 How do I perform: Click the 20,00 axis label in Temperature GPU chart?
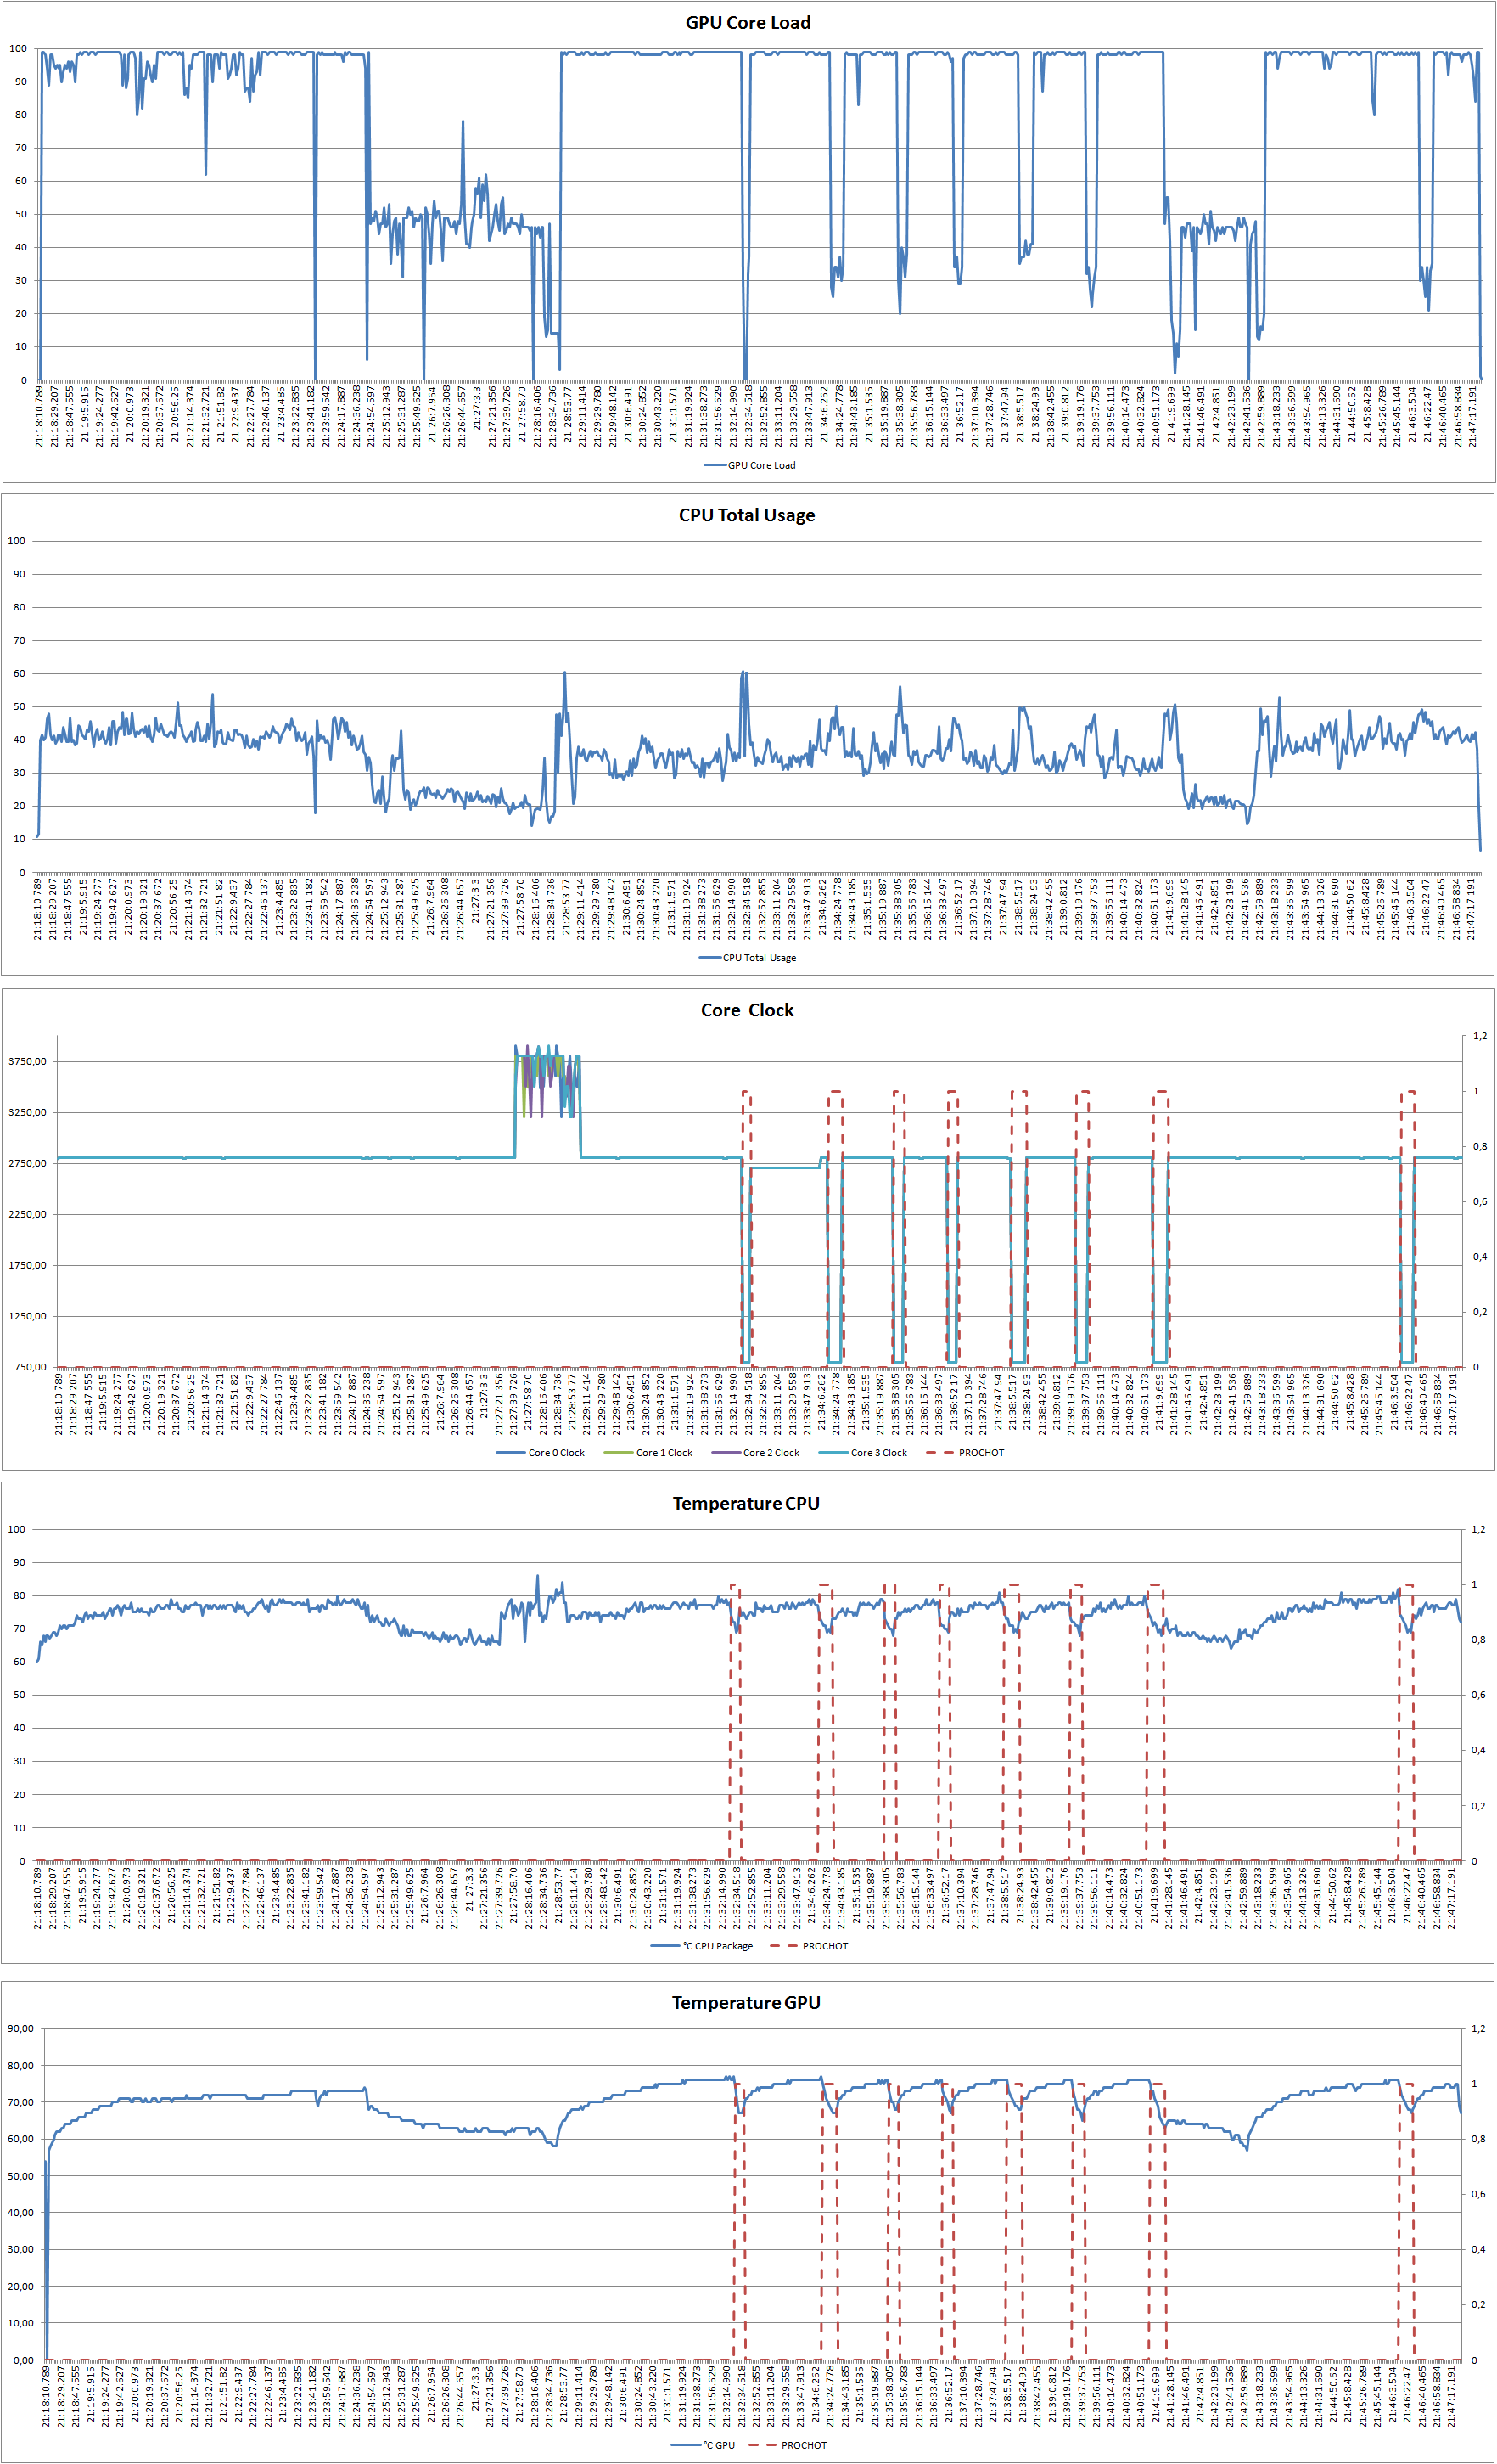coord(21,2286)
